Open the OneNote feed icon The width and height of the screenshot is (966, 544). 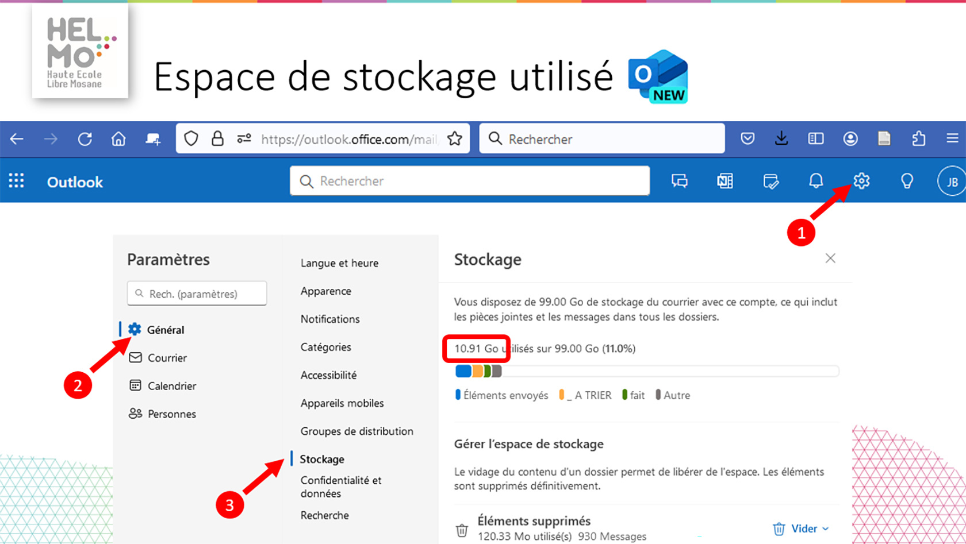pos(724,182)
